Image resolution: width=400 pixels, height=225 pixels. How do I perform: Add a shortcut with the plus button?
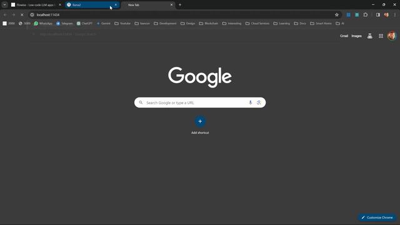200,121
